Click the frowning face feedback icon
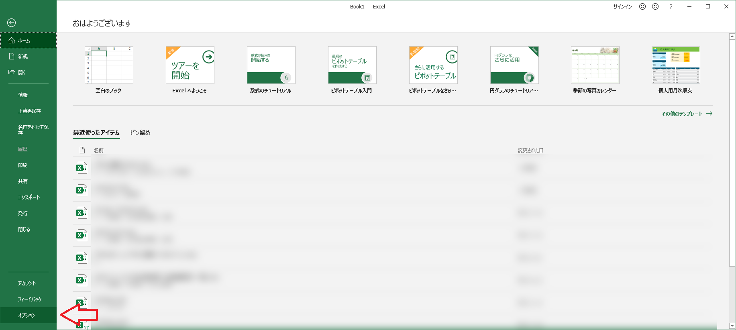This screenshot has width=736, height=330. pyautogui.click(x=655, y=6)
